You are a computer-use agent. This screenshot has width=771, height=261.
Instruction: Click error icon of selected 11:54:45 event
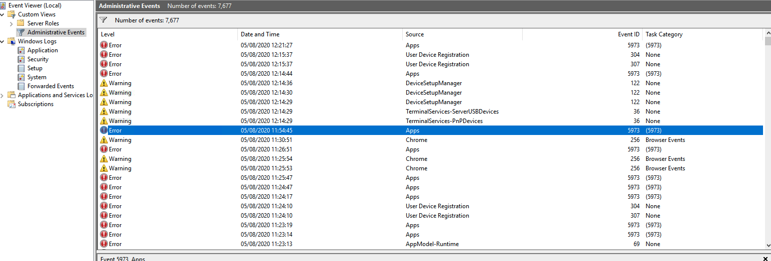pos(104,130)
